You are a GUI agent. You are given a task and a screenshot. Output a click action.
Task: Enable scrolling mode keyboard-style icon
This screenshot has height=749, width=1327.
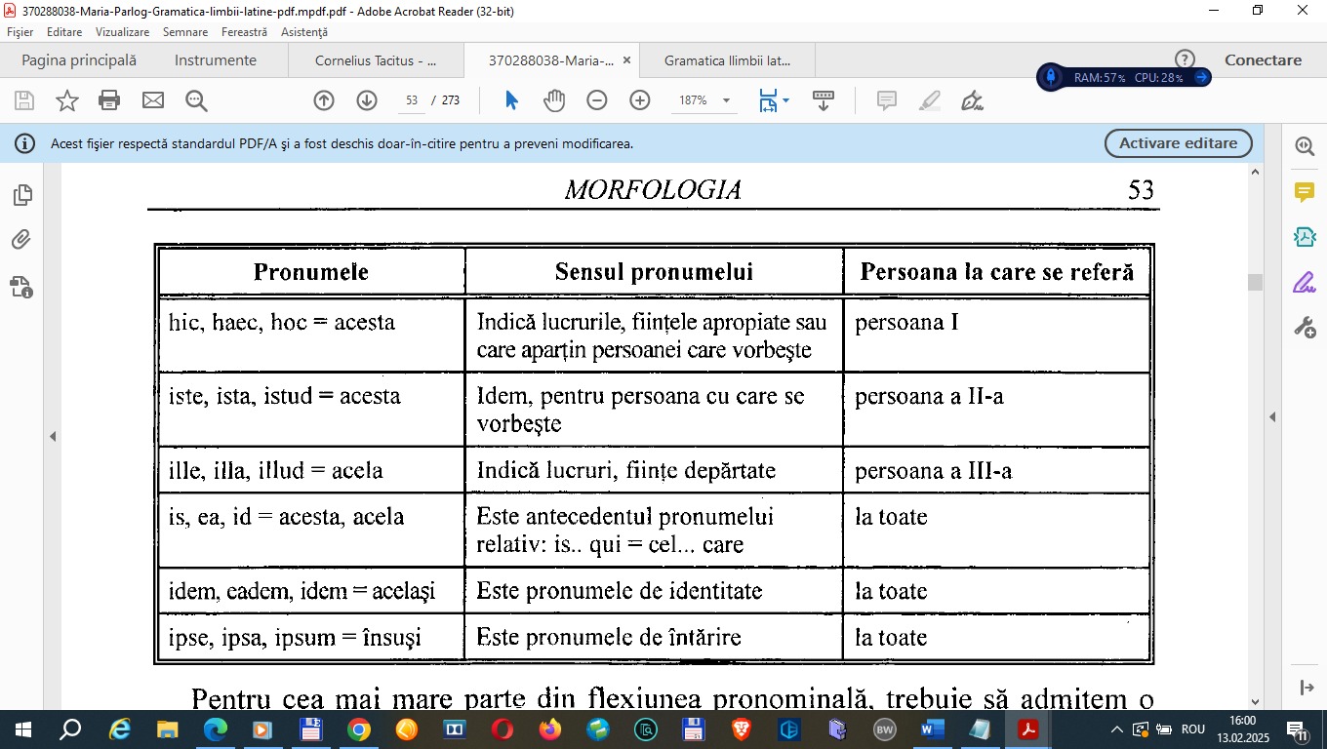(x=824, y=100)
